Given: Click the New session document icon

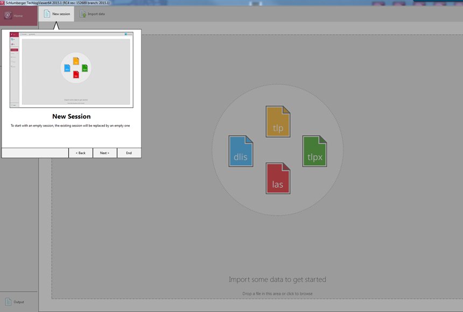Looking at the screenshot, I should (x=47, y=14).
